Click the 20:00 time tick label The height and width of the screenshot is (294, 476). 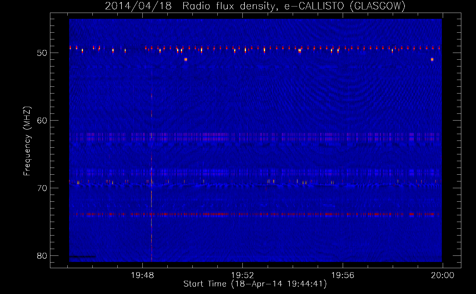(x=442, y=275)
